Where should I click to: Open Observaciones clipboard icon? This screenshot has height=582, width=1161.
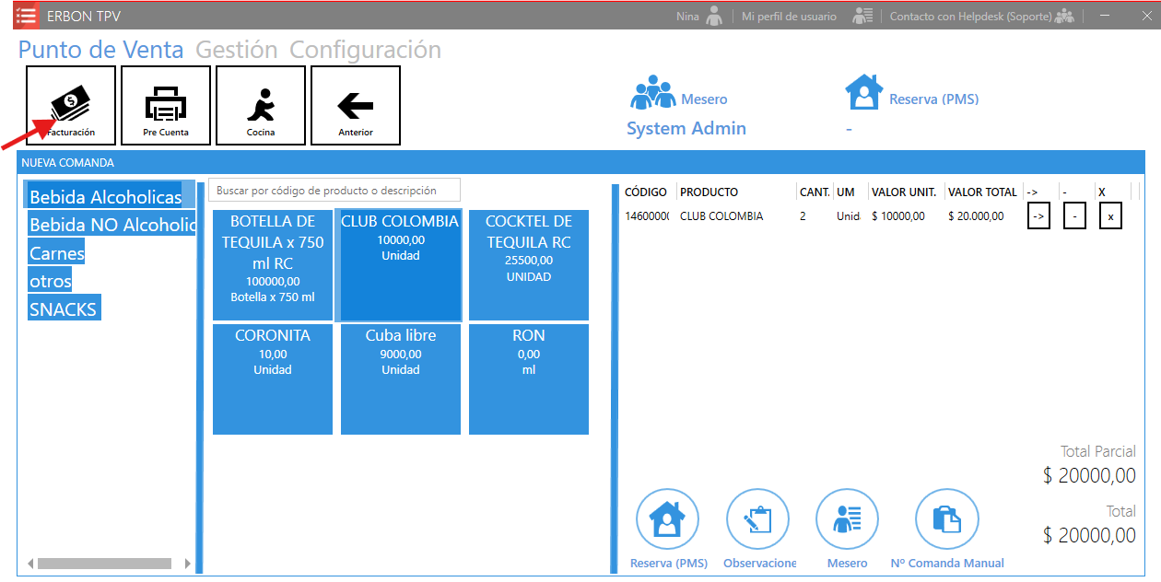pyautogui.click(x=757, y=519)
